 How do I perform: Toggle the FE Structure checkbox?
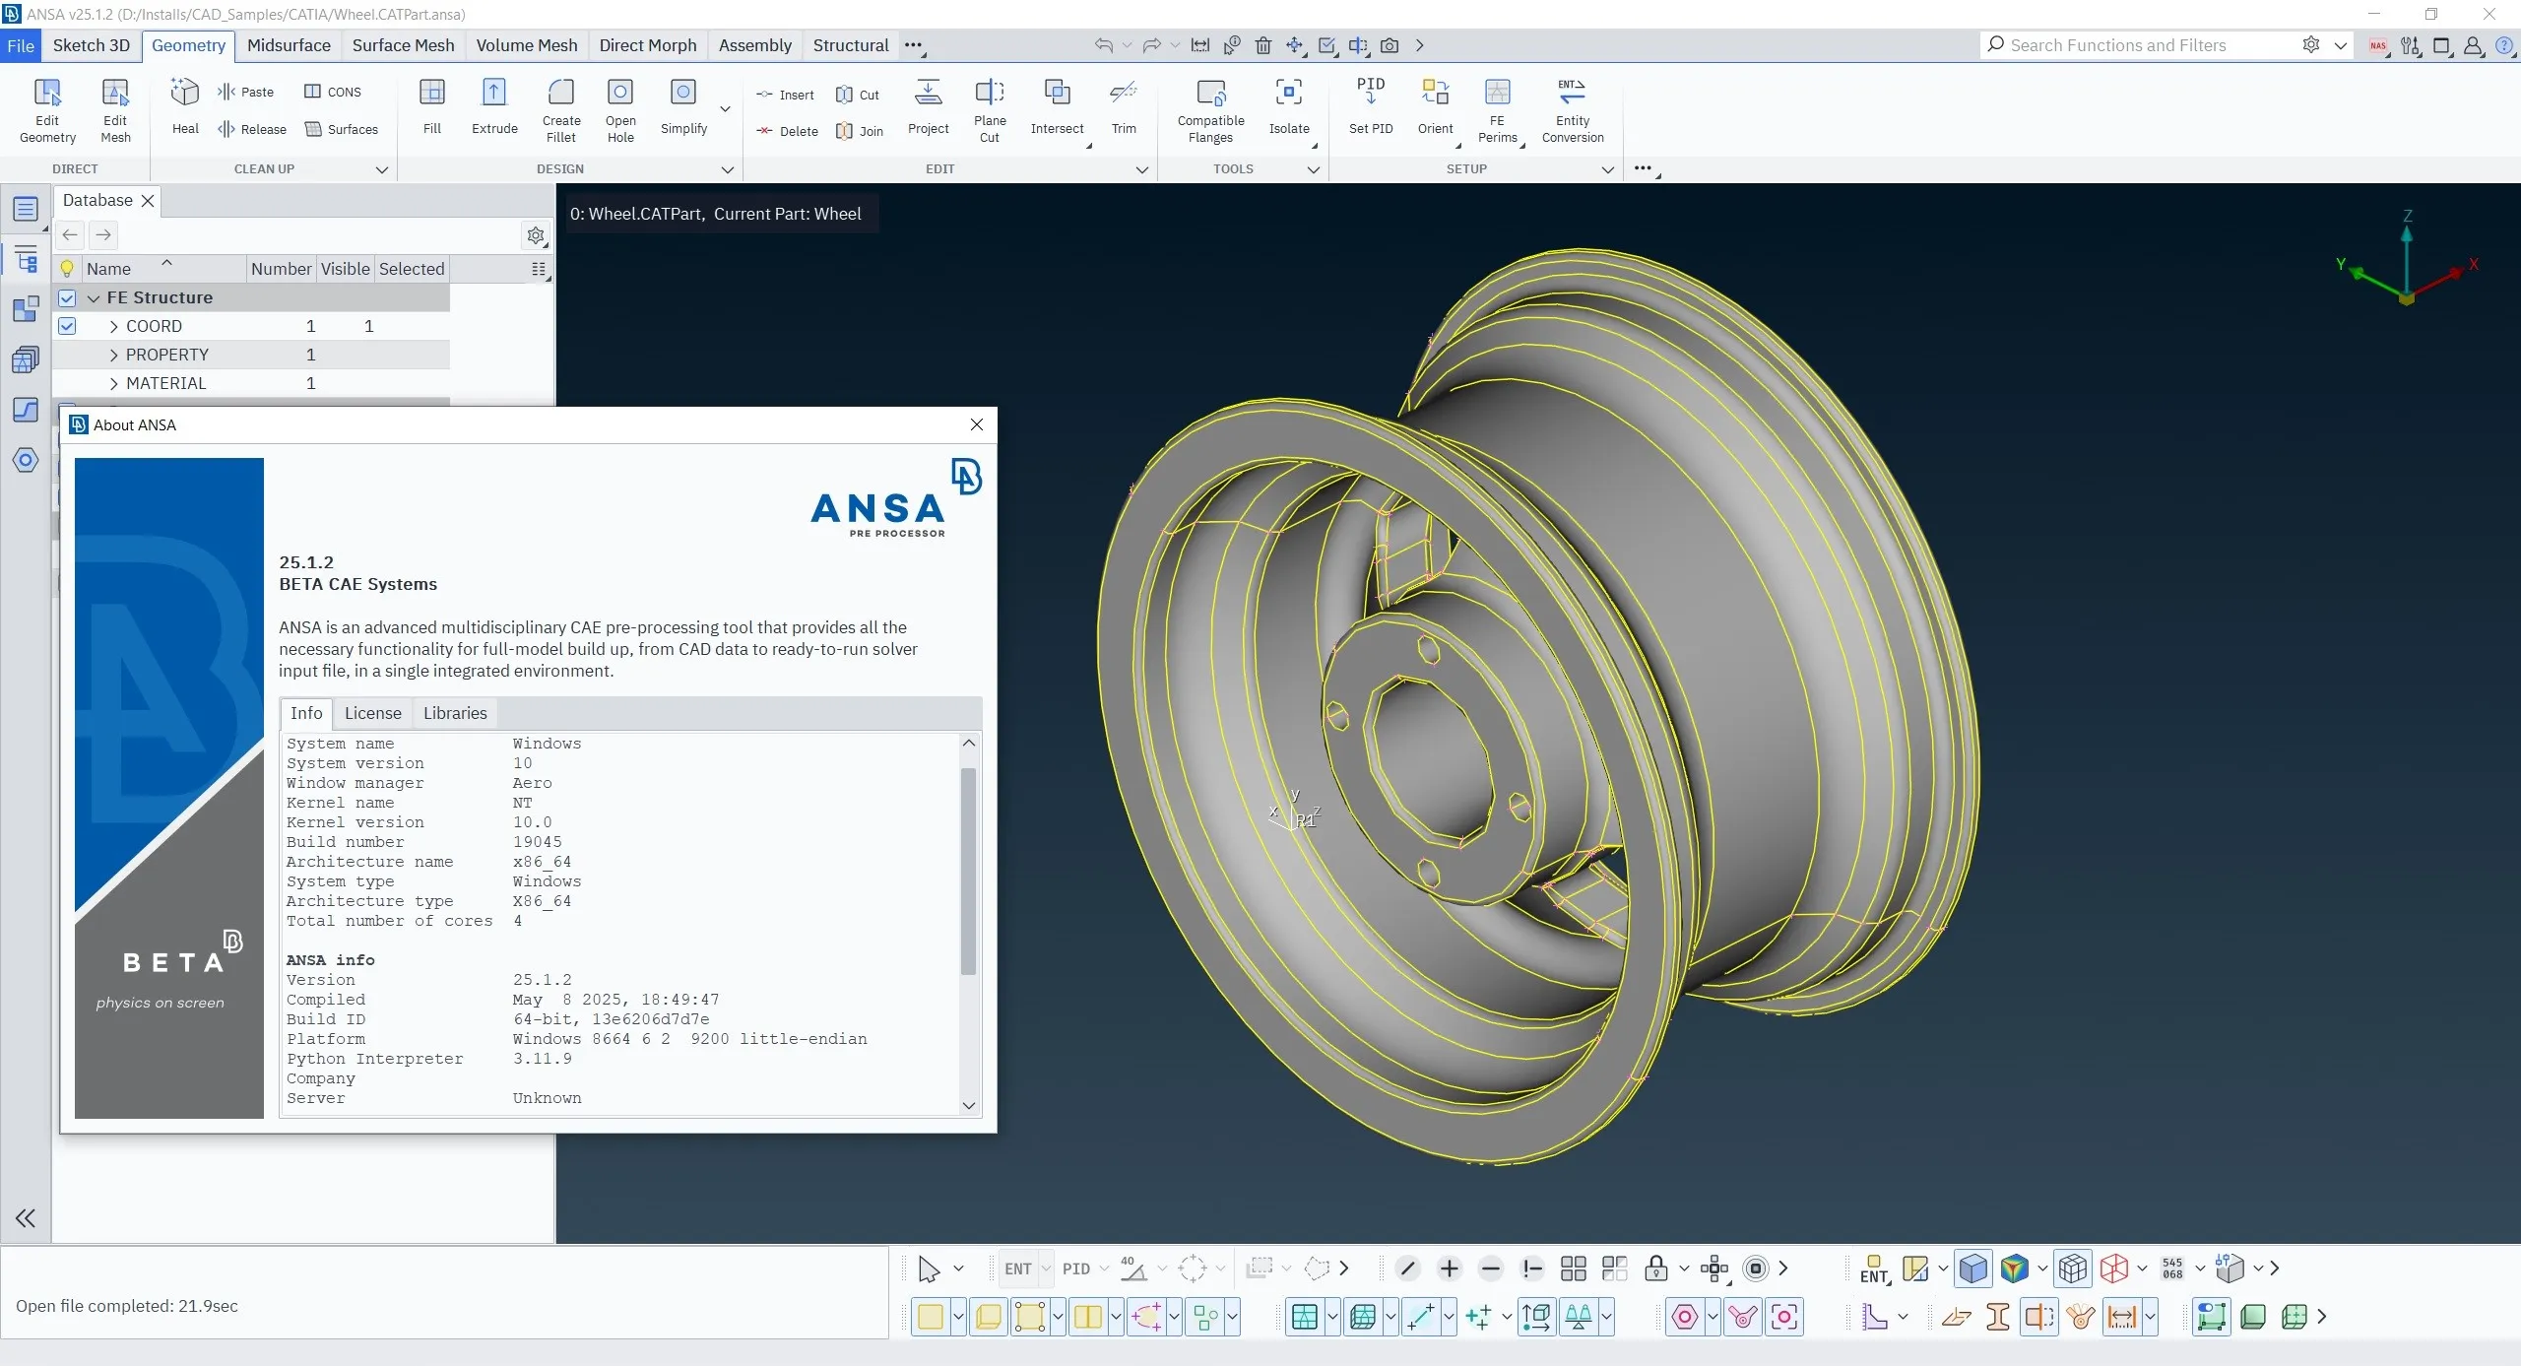[x=67, y=297]
